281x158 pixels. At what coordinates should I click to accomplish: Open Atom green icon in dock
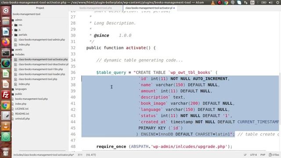(x=6, y=137)
